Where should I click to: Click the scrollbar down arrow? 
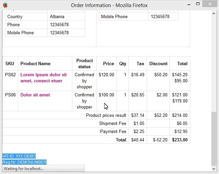[x=214, y=169]
